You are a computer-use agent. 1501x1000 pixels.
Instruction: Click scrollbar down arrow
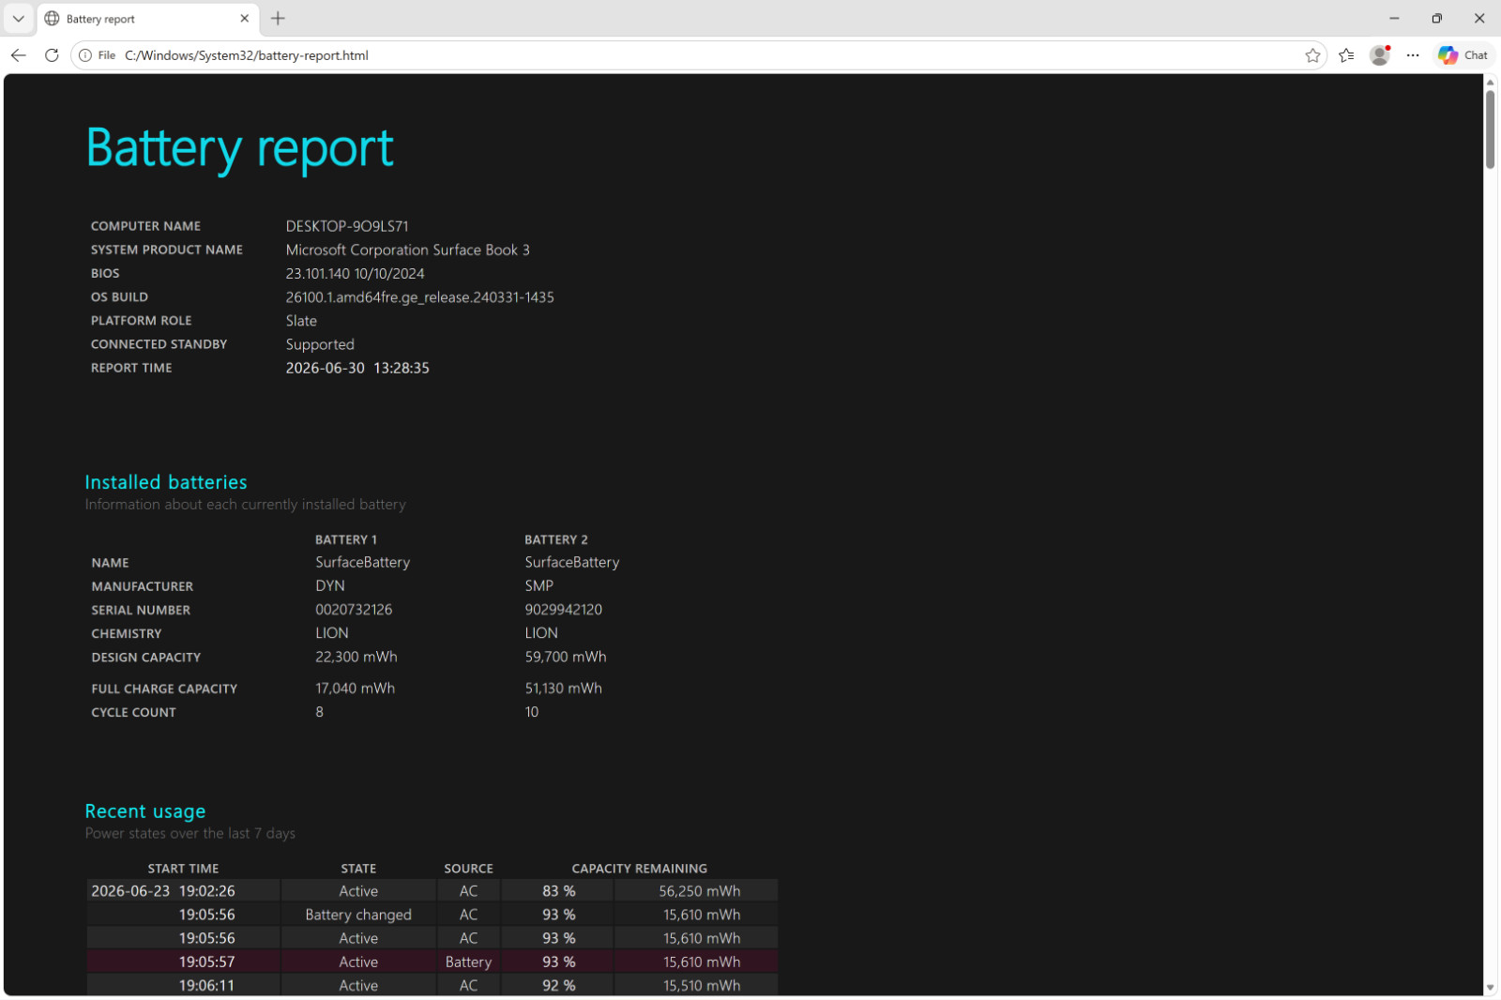pyautogui.click(x=1490, y=988)
